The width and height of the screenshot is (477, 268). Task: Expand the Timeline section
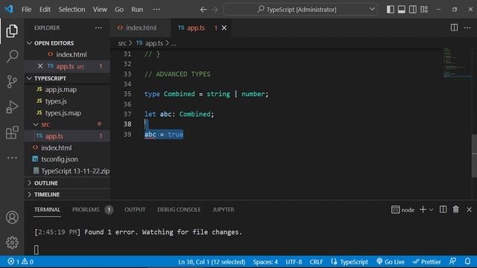point(67,194)
